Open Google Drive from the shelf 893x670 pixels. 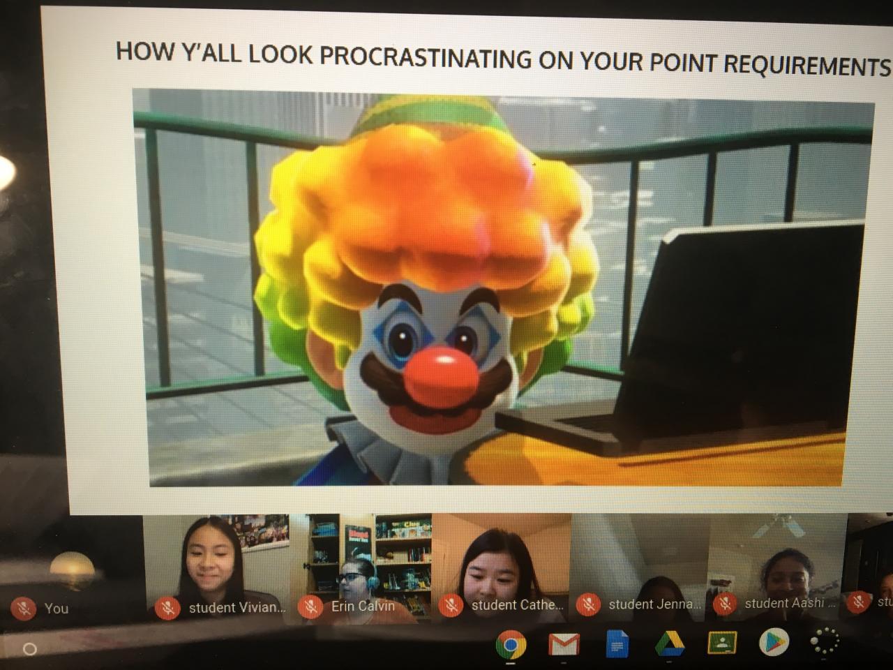coord(670,644)
